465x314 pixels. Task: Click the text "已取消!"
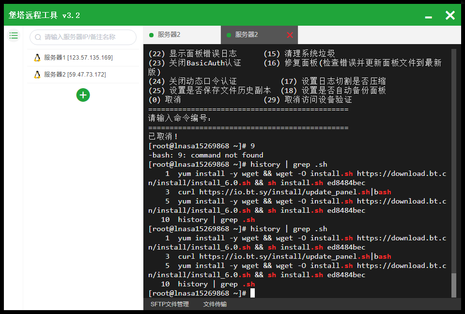[163, 137]
